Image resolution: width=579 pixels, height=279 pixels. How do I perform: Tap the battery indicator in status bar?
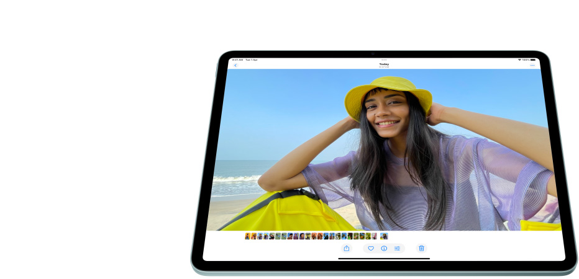[x=533, y=60]
